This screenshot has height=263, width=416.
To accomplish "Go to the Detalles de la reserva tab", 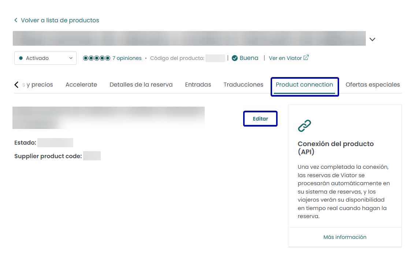I will pos(141,85).
